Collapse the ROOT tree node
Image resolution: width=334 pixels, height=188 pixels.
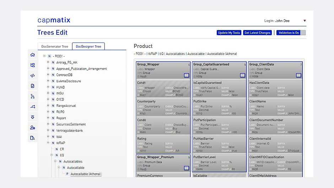[44, 56]
